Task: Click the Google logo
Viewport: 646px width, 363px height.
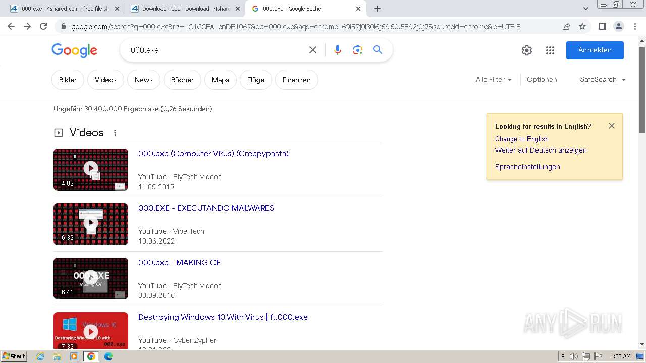Action: 74,50
